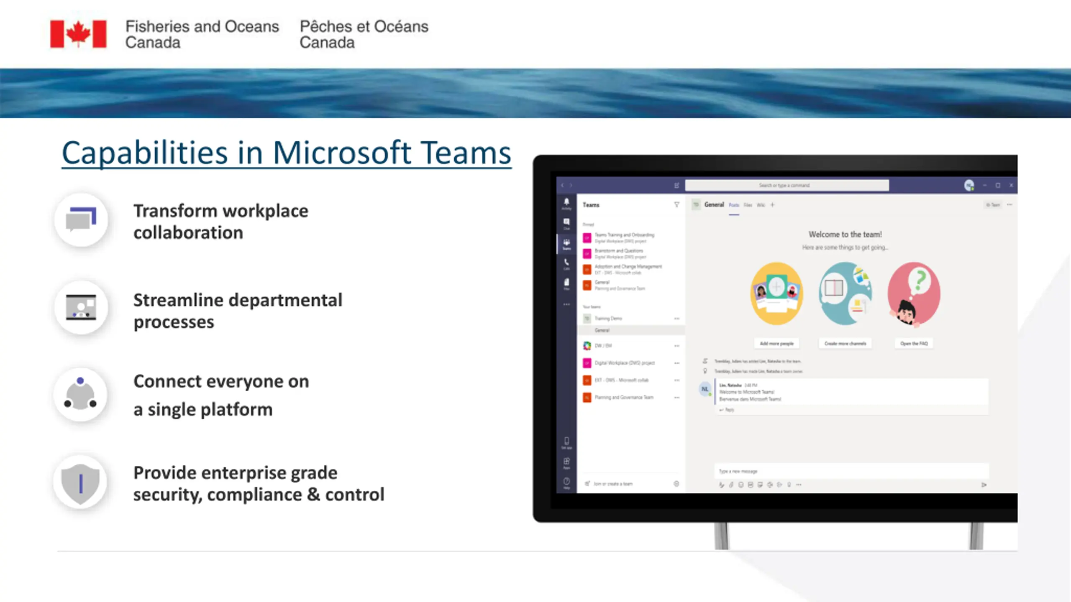Select General channel under Training Demo
The image size is (1071, 602).
click(x=631, y=330)
